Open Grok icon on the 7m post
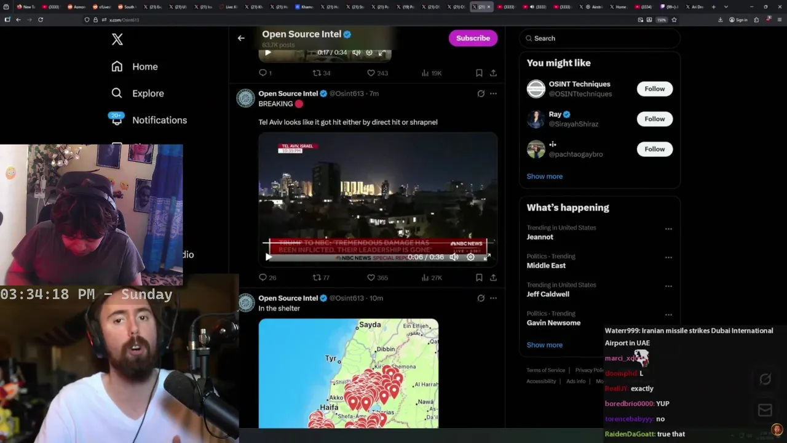Image resolution: width=787 pixels, height=443 pixels. click(x=481, y=94)
